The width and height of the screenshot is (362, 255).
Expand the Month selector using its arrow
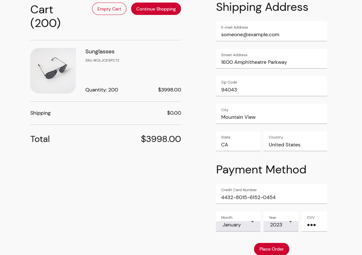point(252,222)
